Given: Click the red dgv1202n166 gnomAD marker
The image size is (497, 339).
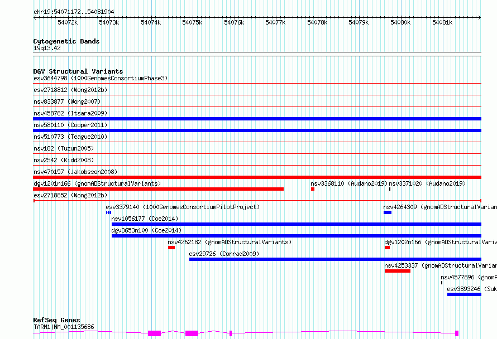Looking at the screenshot, I should click(x=387, y=248).
